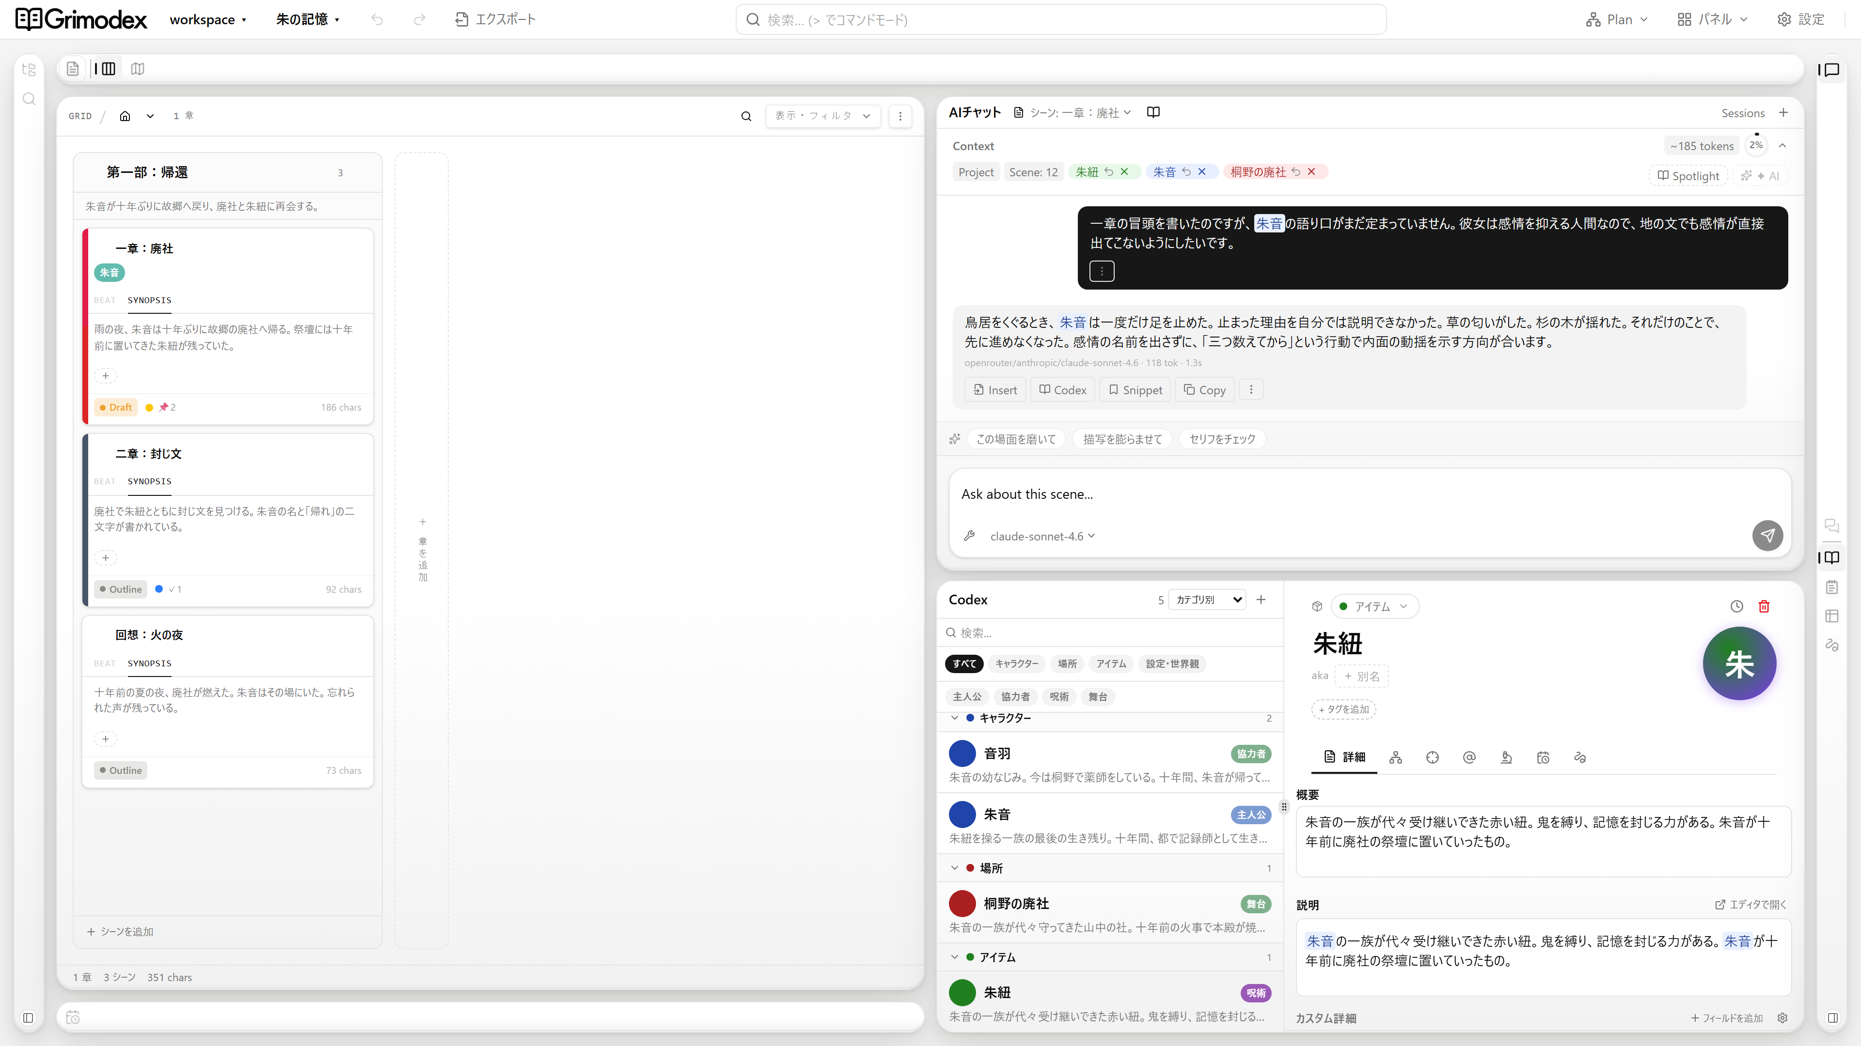Open the mentions @ tab icon
Image resolution: width=1861 pixels, height=1046 pixels.
point(1469,757)
